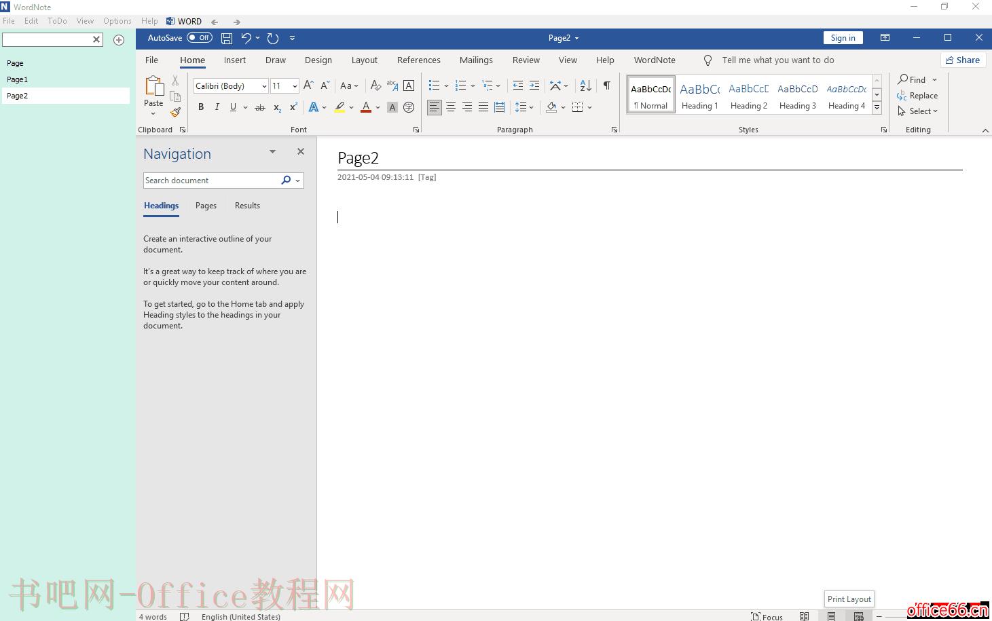Click the Copy icon

[x=175, y=96]
